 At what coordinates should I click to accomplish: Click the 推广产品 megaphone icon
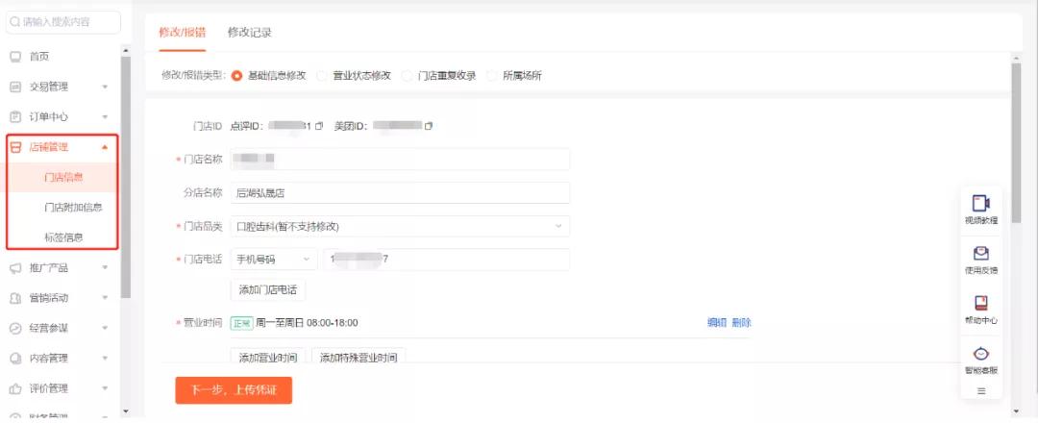pos(16,268)
